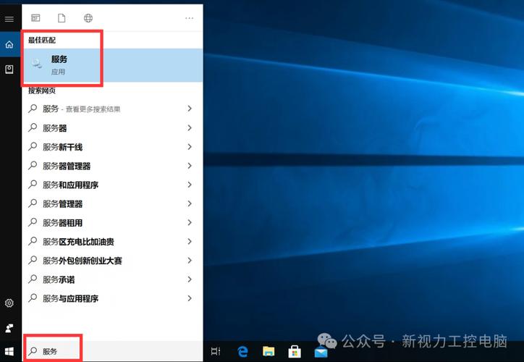This screenshot has width=524, height=362.
Task: Open the hamburger menu in search panel
Action: (9, 19)
